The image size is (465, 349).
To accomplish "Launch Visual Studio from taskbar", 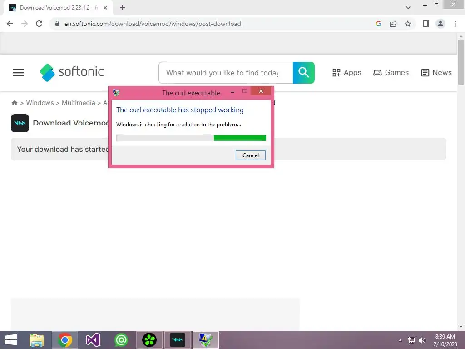I will (93, 340).
